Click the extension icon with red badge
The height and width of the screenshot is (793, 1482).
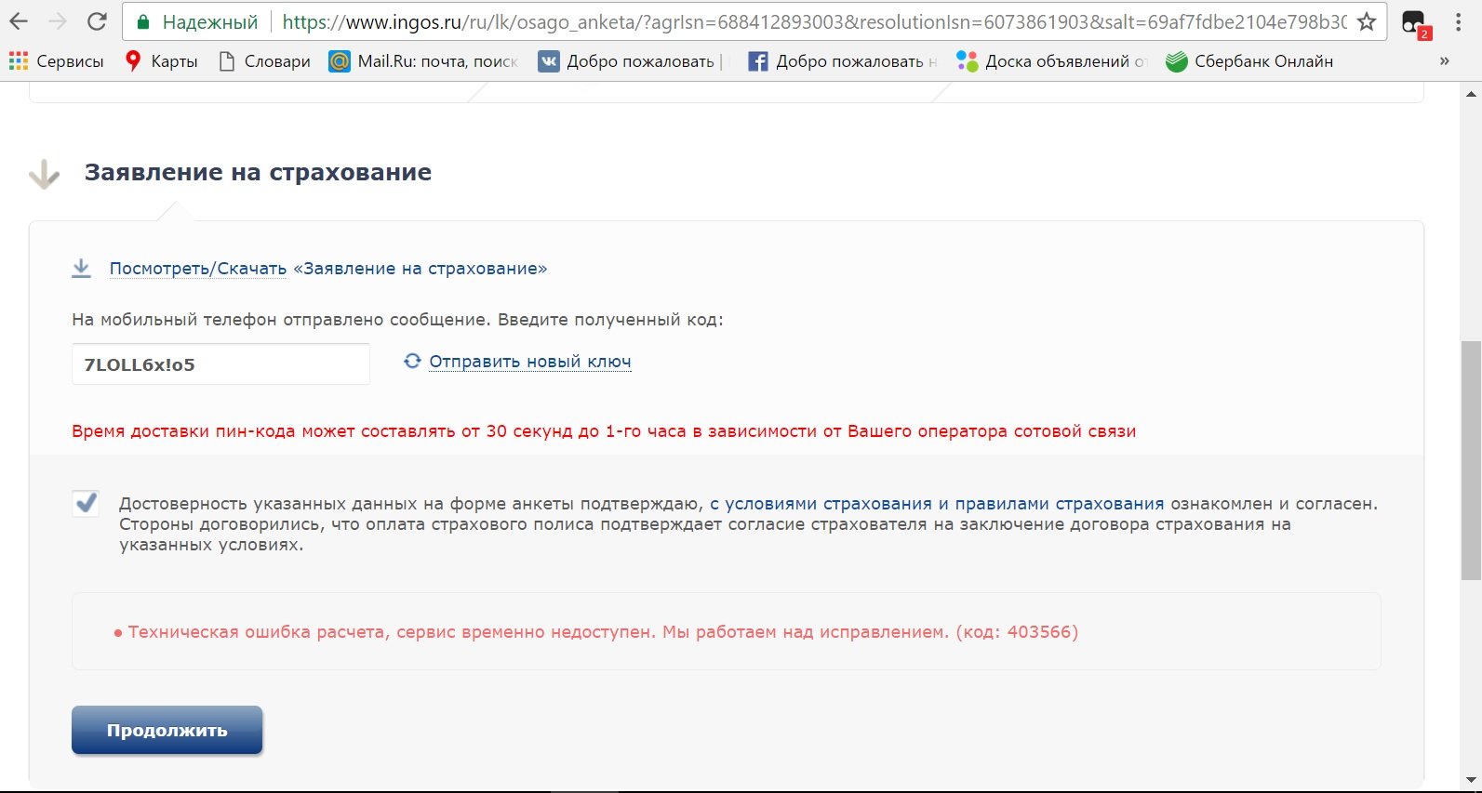point(1414,23)
